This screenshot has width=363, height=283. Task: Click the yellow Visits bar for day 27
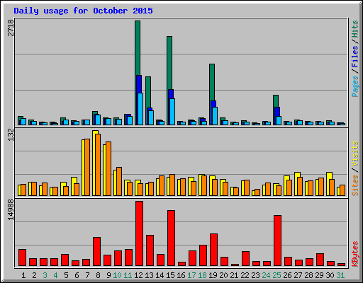(x=296, y=184)
